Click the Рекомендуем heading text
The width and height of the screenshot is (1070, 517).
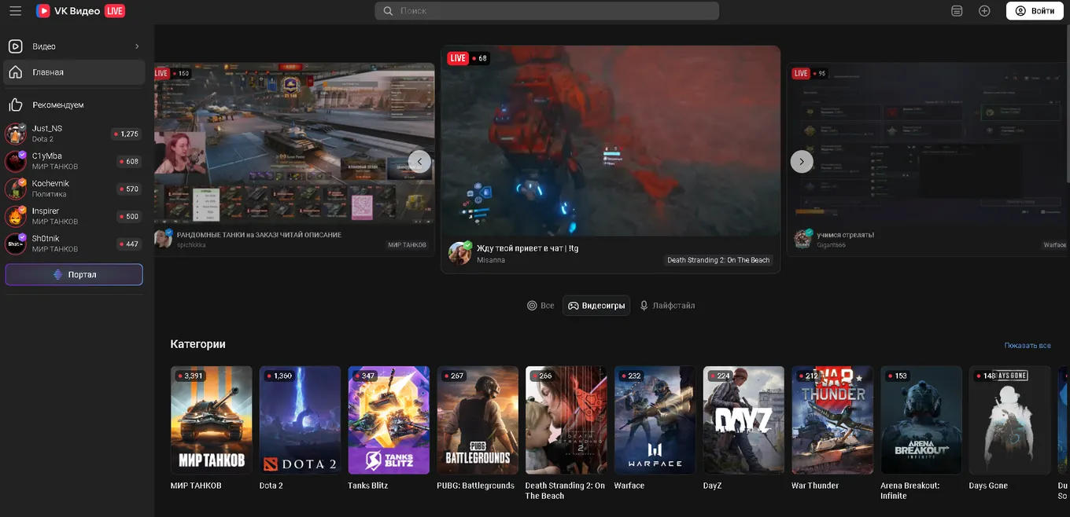pos(58,105)
